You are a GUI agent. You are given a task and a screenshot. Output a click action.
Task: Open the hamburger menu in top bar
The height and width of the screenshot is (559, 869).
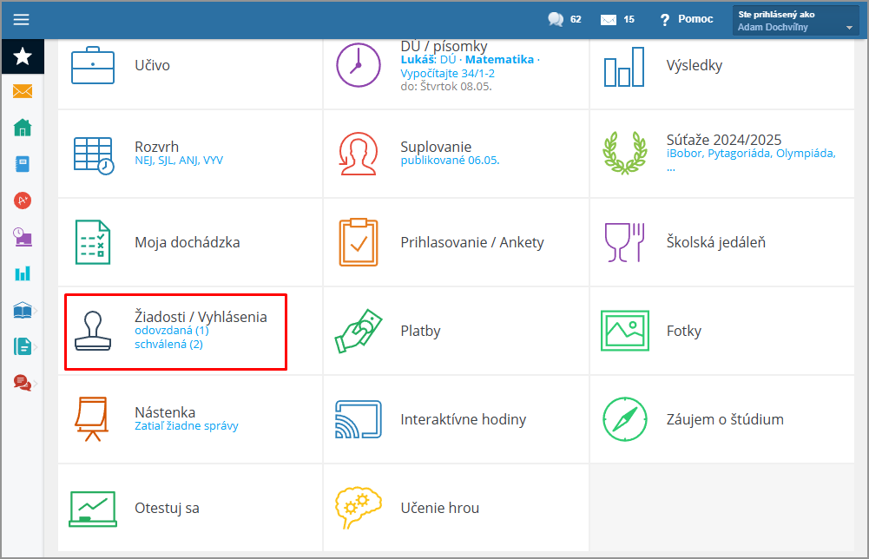[22, 19]
